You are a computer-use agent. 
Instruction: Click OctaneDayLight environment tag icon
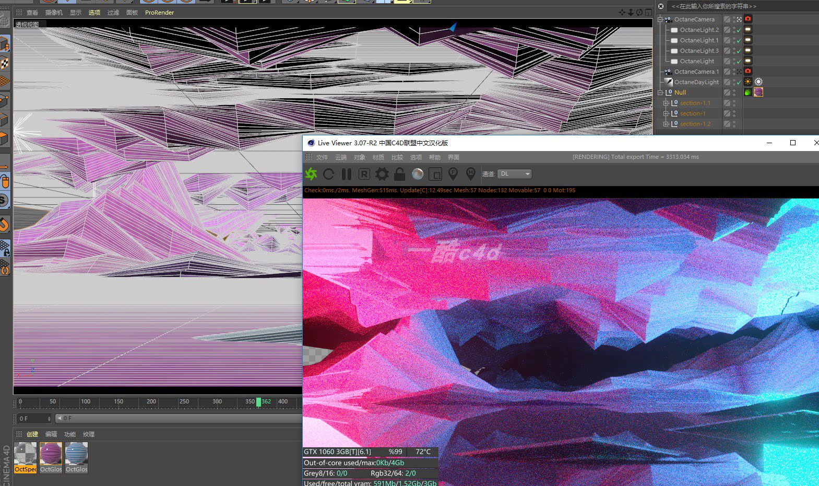758,82
